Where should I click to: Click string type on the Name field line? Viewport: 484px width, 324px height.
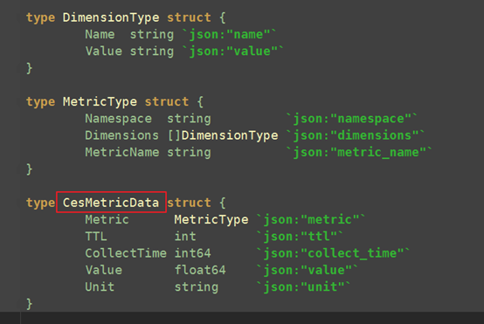click(x=152, y=34)
